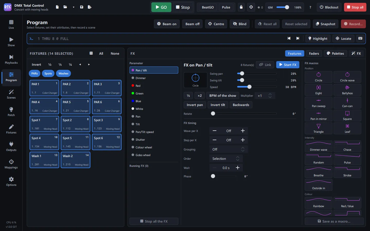Image resolution: width=370 pixels, height=231 pixels.
Task: Open the help question mark
Action: tap(310, 7)
